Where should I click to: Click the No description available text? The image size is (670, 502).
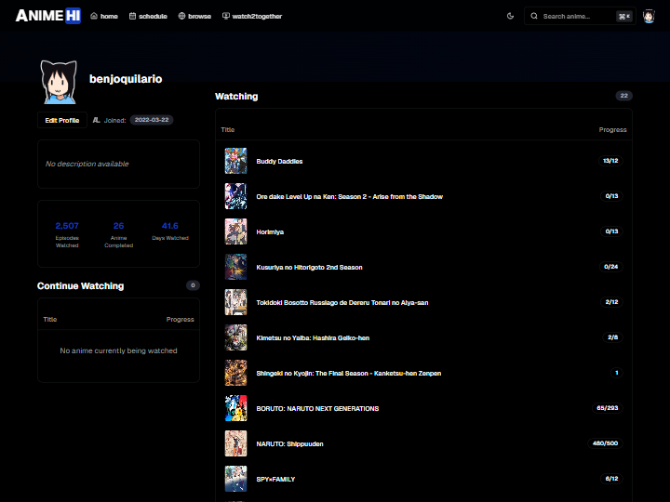pos(87,164)
